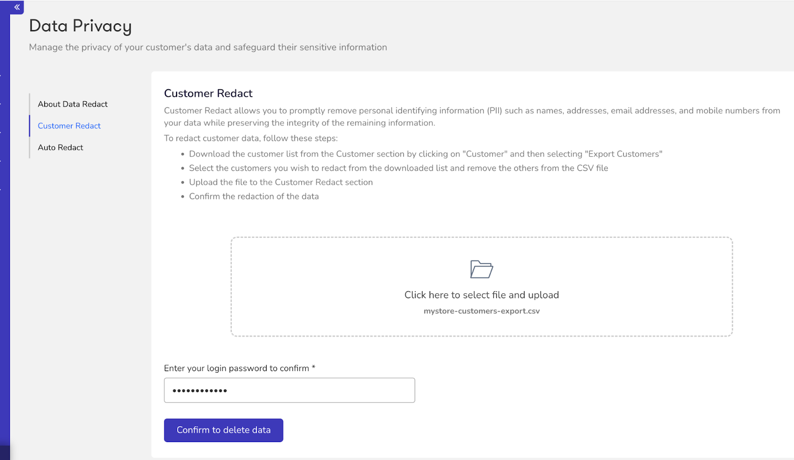The height and width of the screenshot is (460, 794).
Task: Click the open folder upload icon
Action: point(481,269)
